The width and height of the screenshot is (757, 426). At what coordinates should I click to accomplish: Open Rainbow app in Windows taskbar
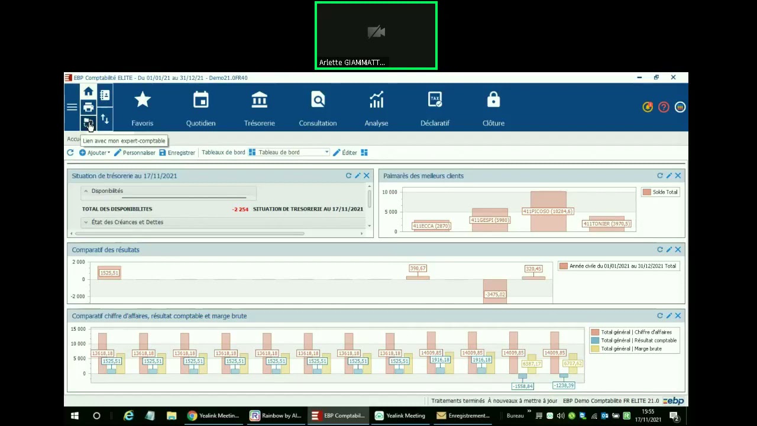pos(276,415)
